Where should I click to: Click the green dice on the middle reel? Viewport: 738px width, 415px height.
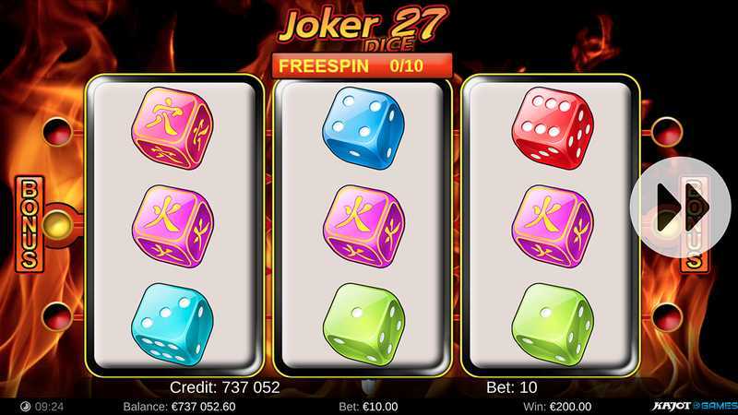pyautogui.click(x=363, y=325)
